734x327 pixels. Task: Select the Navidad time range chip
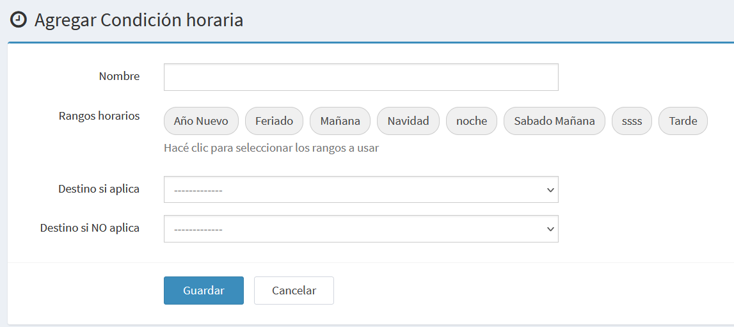(408, 121)
